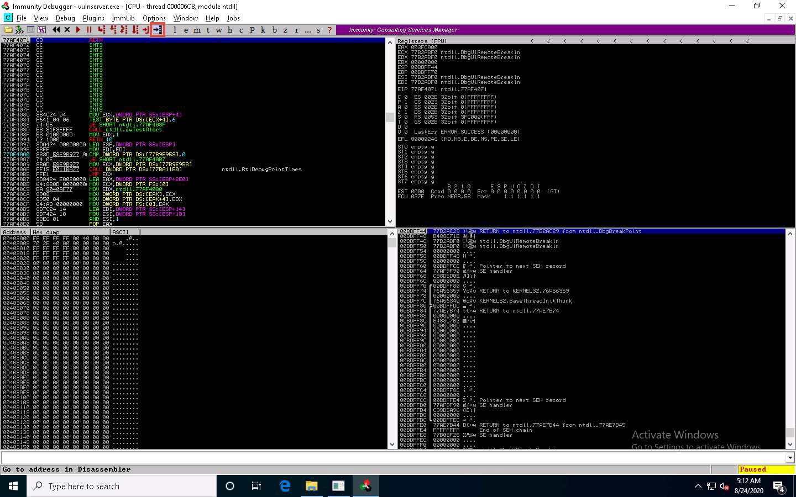Open the Plugins menu

pos(93,18)
